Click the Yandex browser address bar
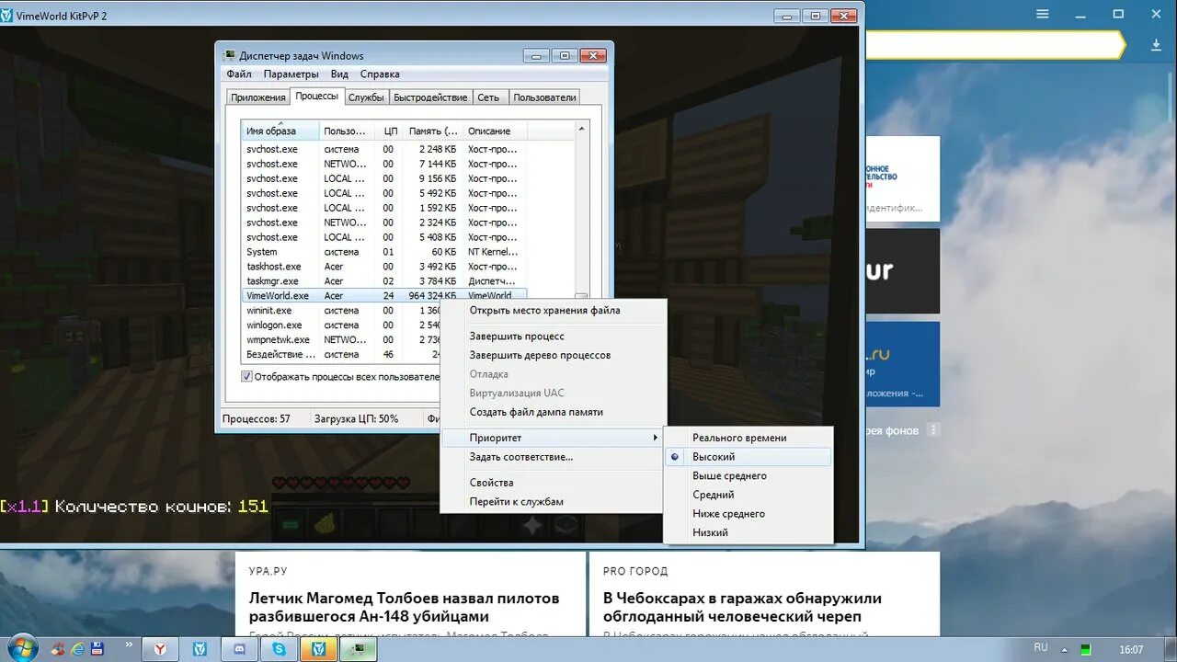This screenshot has width=1177, height=662. [x=995, y=45]
